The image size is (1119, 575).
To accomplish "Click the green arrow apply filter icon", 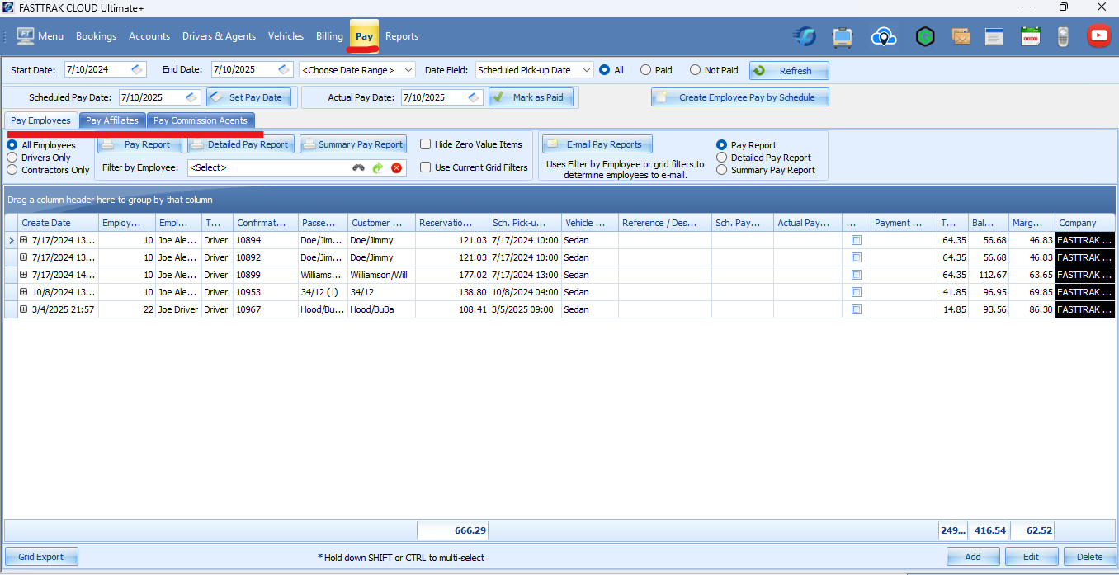I will click(x=378, y=167).
